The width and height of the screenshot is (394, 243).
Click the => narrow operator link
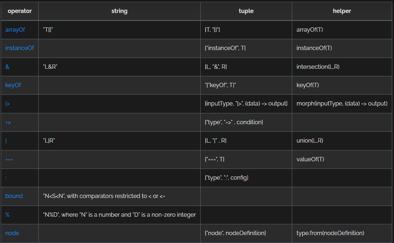coord(8,122)
